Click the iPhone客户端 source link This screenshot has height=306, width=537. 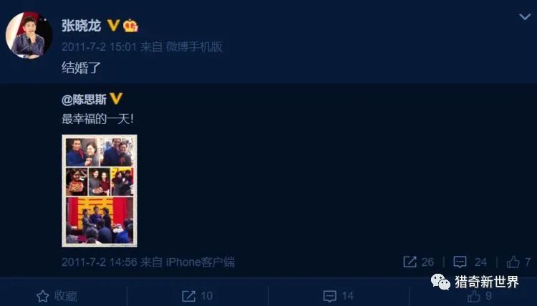coord(200,262)
